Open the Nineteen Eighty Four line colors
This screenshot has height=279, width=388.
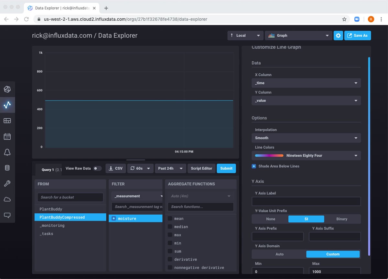pos(306,156)
